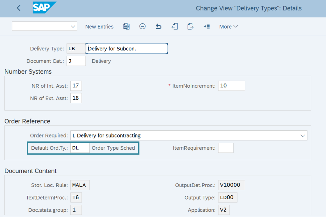The image size is (326, 217).
Task: Expand the More chevron in the toolbar
Action: (236, 27)
